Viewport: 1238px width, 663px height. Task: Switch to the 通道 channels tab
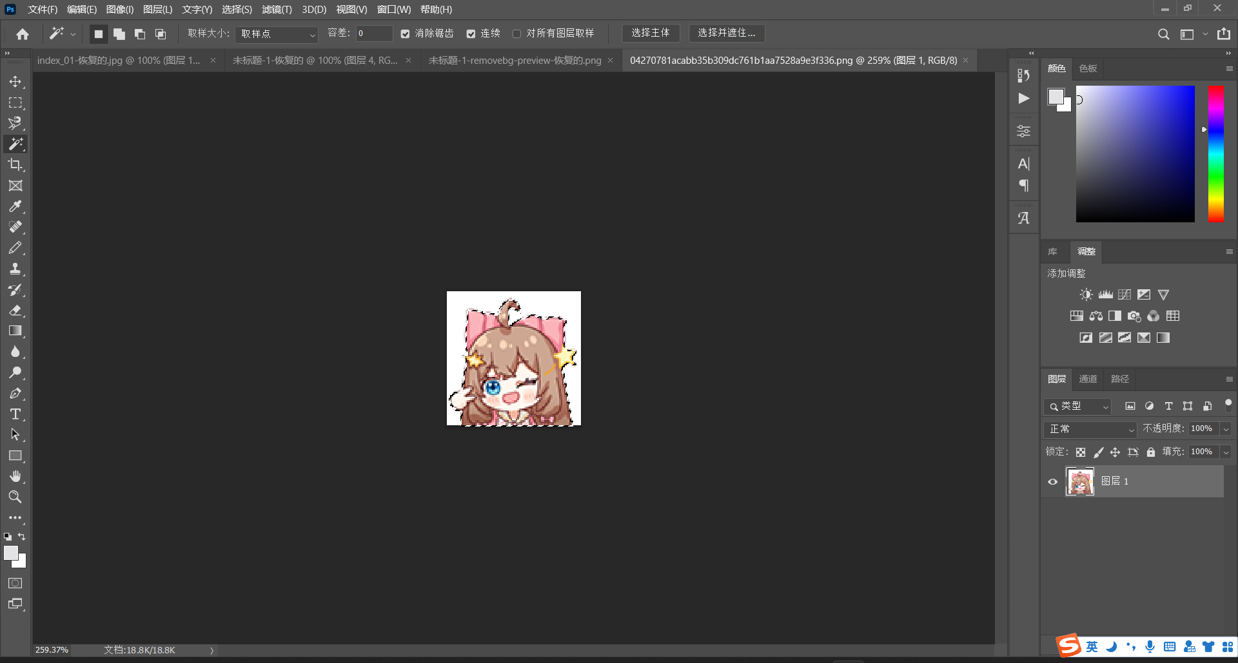pos(1088,380)
